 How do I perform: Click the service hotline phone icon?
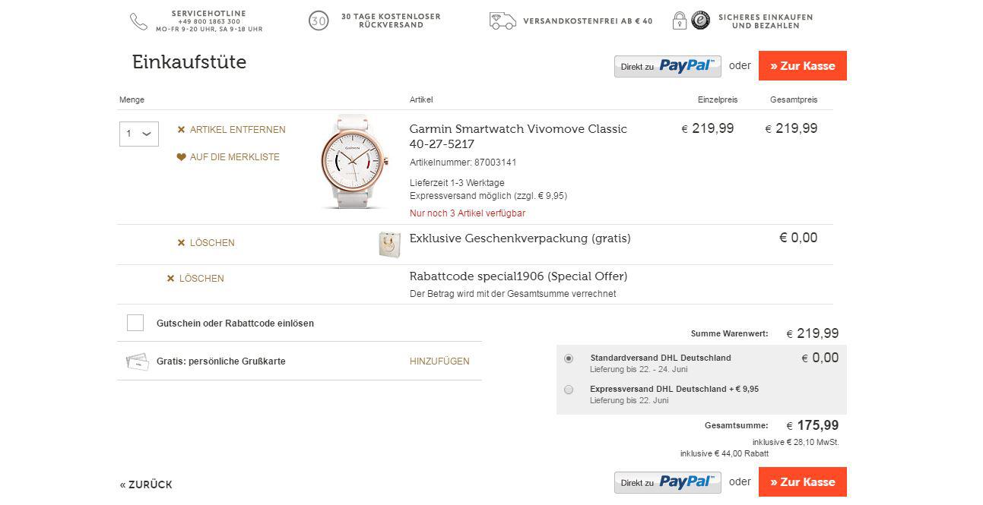tap(138, 21)
